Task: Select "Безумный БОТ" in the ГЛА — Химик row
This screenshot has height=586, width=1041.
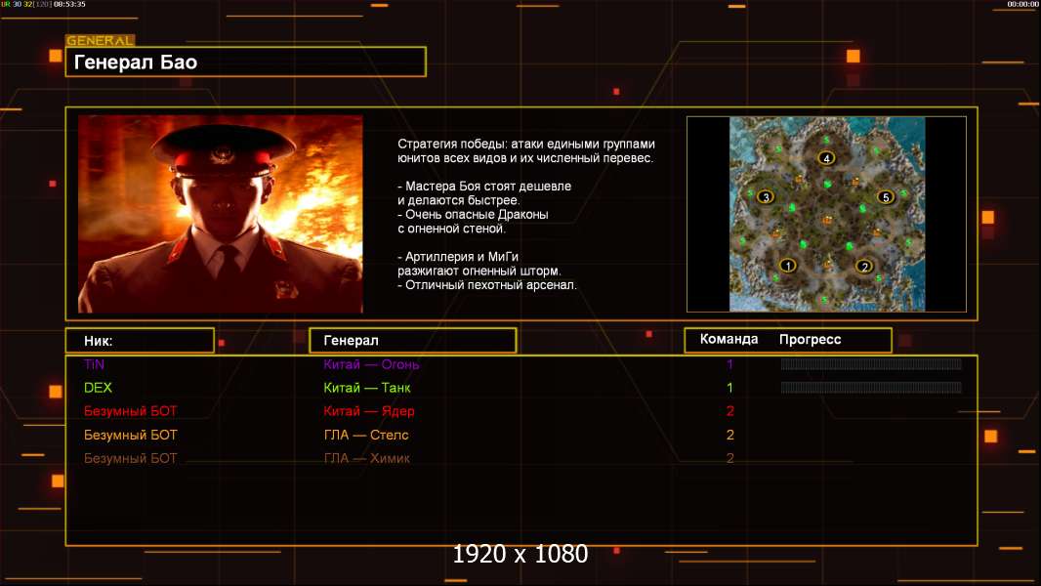Action: pyautogui.click(x=130, y=458)
